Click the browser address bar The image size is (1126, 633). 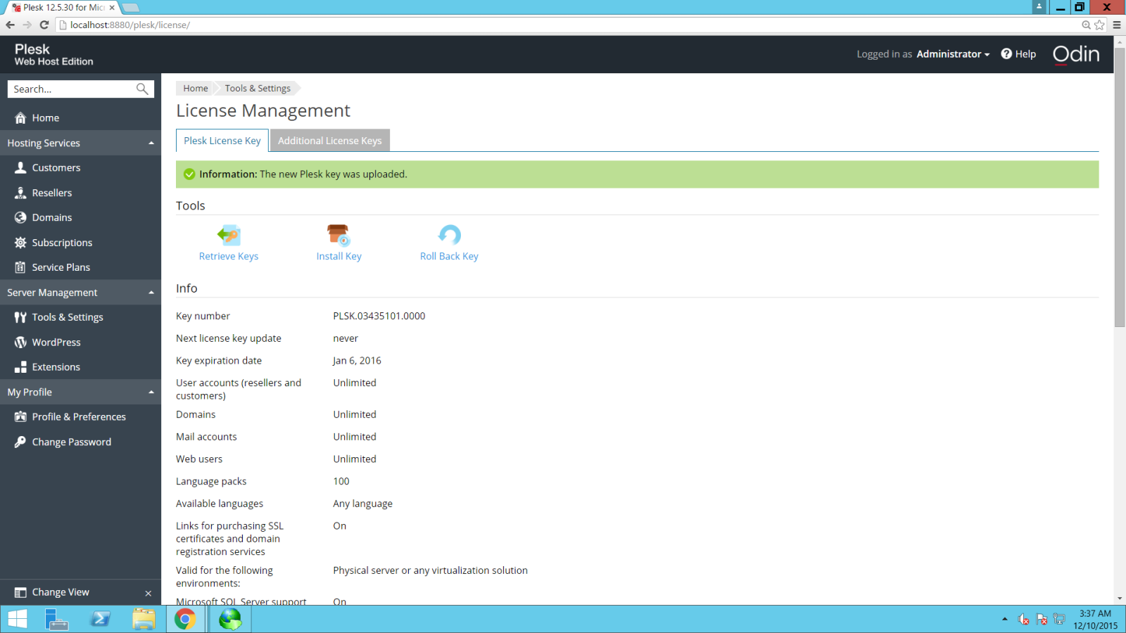click(x=563, y=25)
